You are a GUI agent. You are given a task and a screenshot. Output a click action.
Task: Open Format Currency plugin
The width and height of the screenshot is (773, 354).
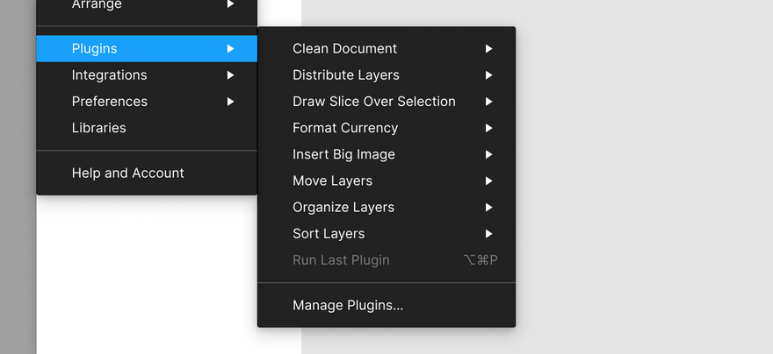[x=386, y=128]
